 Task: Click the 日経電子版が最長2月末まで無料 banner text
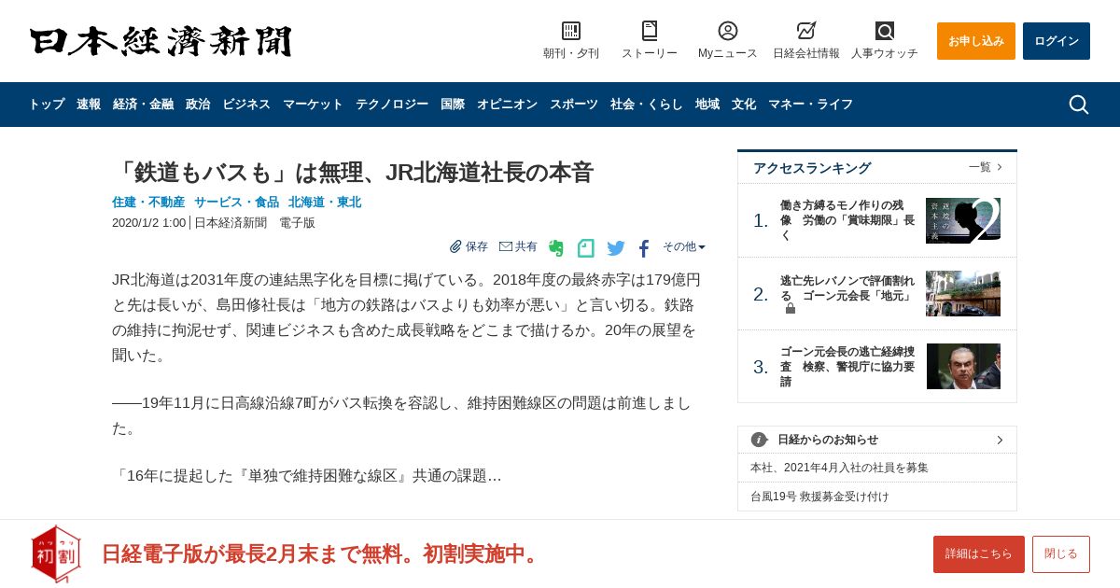tap(322, 553)
